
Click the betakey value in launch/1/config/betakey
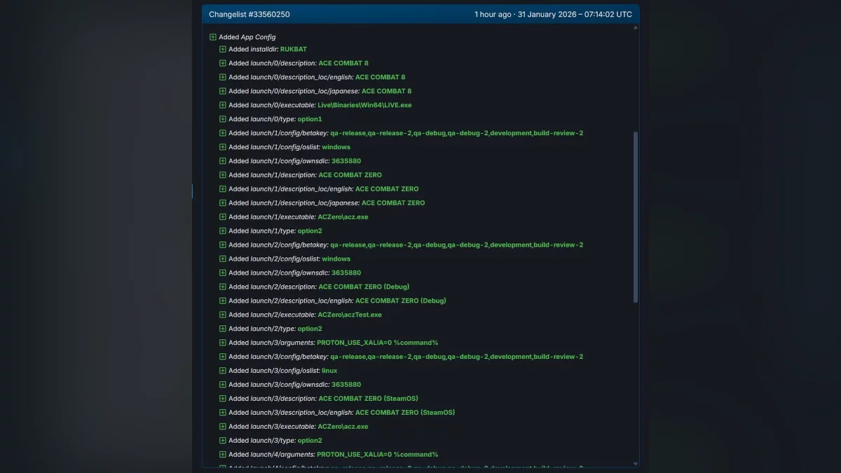coord(457,133)
